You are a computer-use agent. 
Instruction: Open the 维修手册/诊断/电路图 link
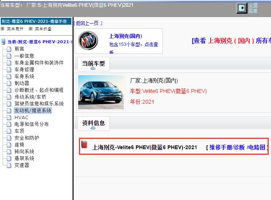(x=237, y=148)
